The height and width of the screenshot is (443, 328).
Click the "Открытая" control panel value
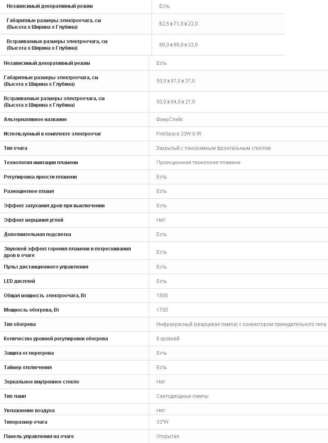click(x=167, y=436)
